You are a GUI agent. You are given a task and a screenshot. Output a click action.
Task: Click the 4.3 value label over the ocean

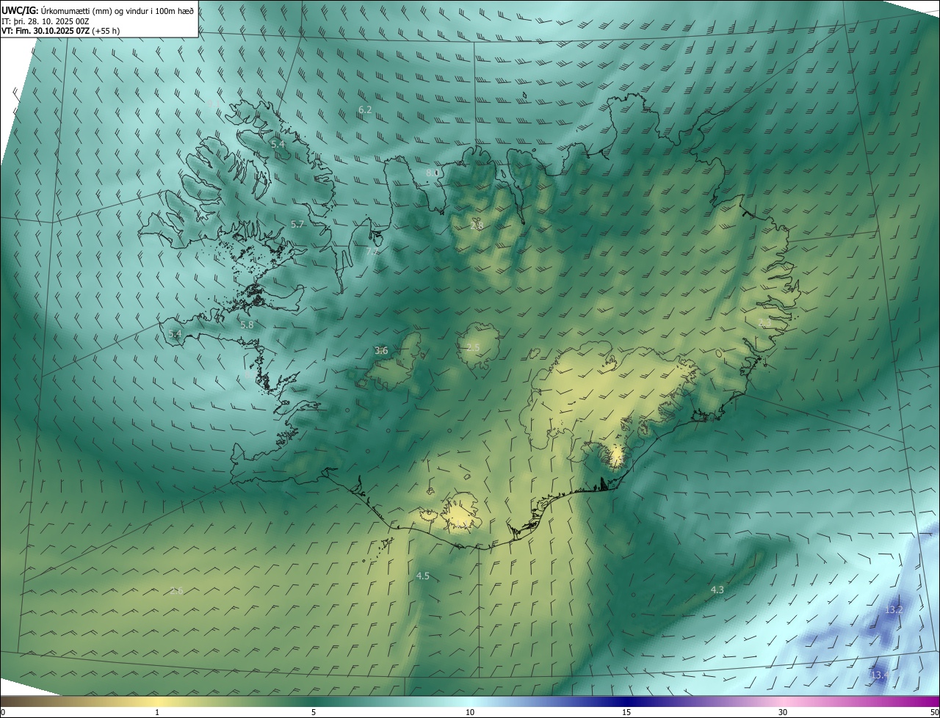(717, 590)
